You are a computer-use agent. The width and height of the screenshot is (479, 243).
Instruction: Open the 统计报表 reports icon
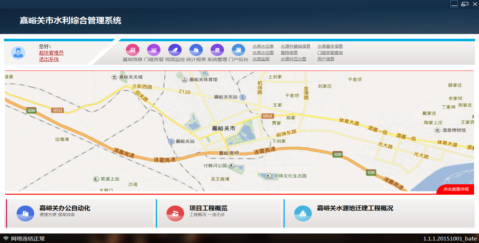(196, 50)
